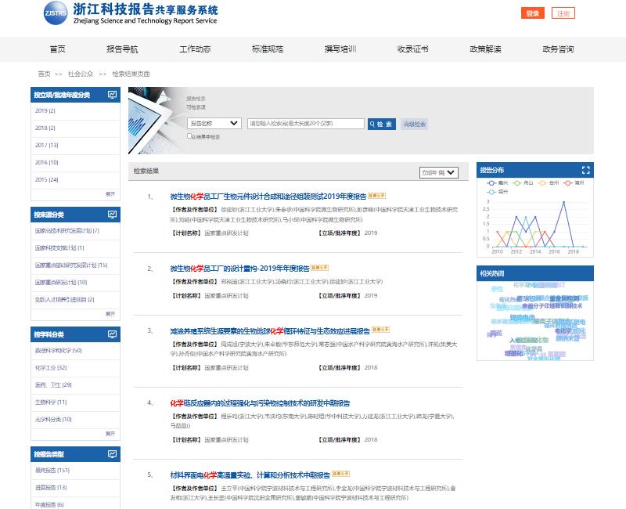
Task: Filter results by 2017 (13)
Action: 47,145
